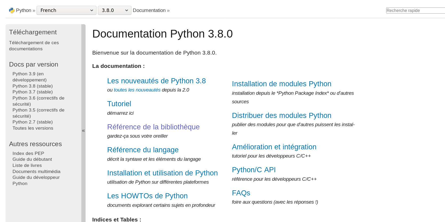Follow the 'toutes les nouveautés' link
Screen dimensions: 445x222
point(137,90)
